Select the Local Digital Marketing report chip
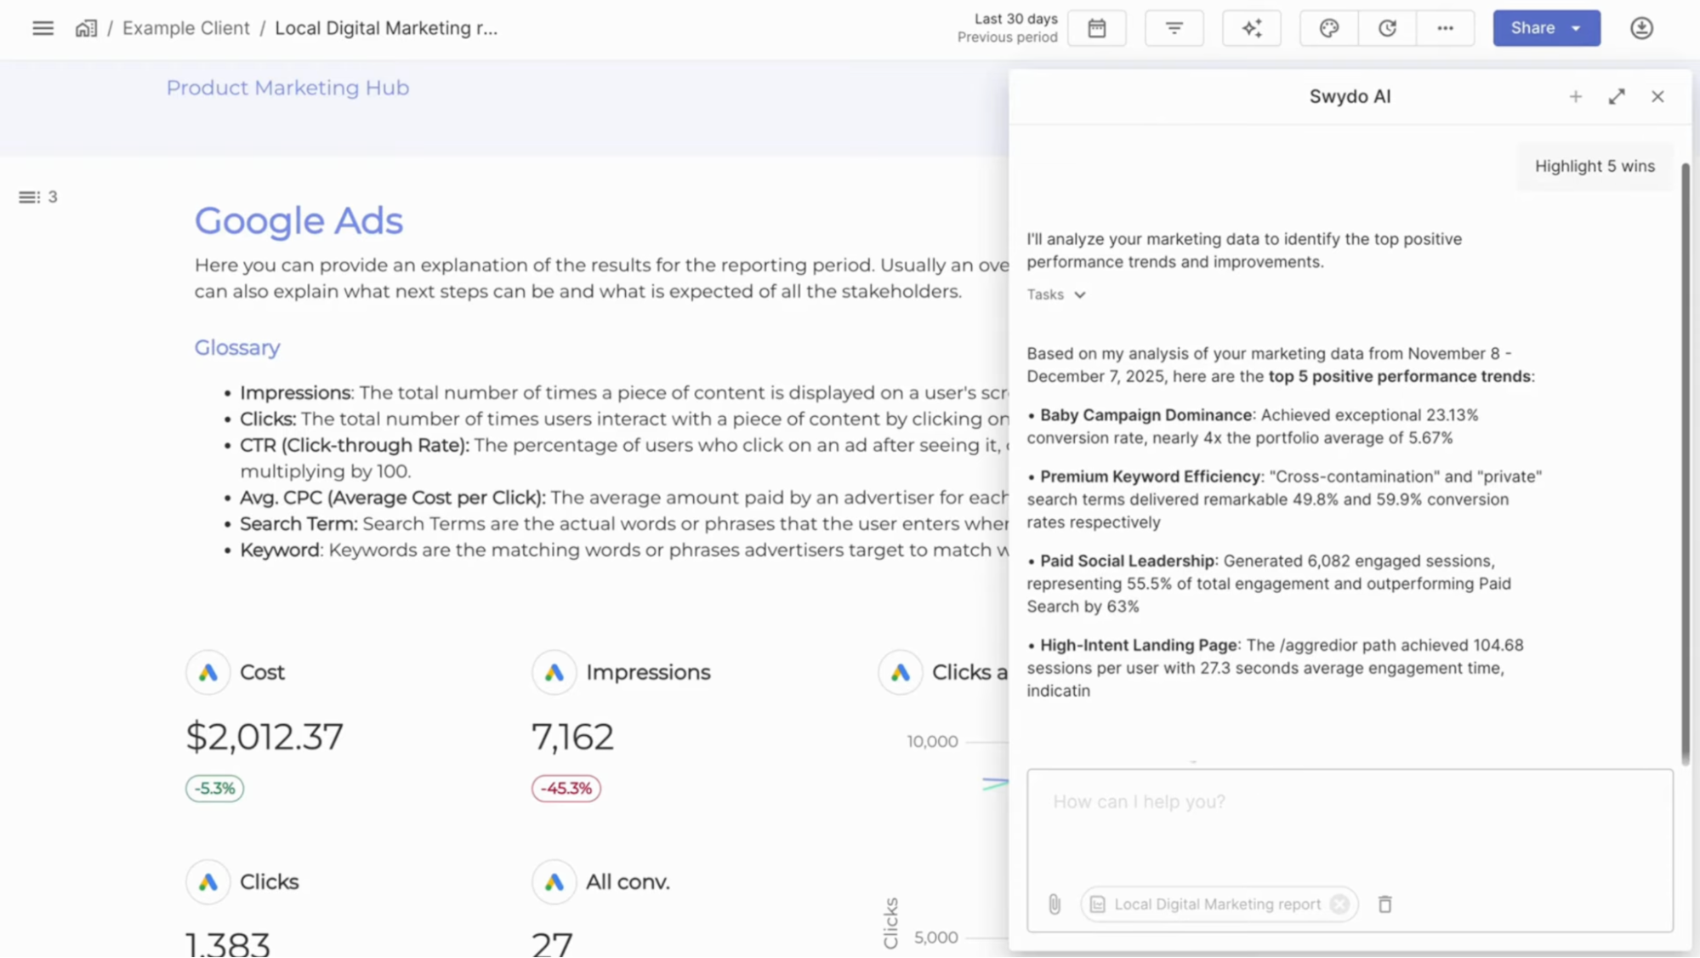This screenshot has height=958, width=1700. click(1217, 904)
